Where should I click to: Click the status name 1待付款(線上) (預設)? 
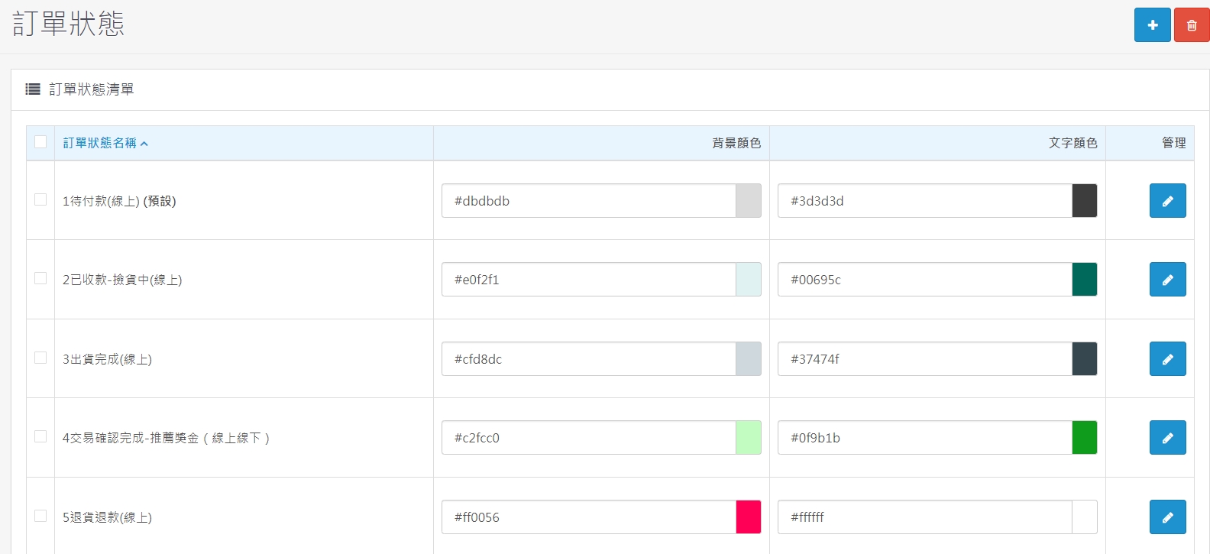[x=119, y=201]
